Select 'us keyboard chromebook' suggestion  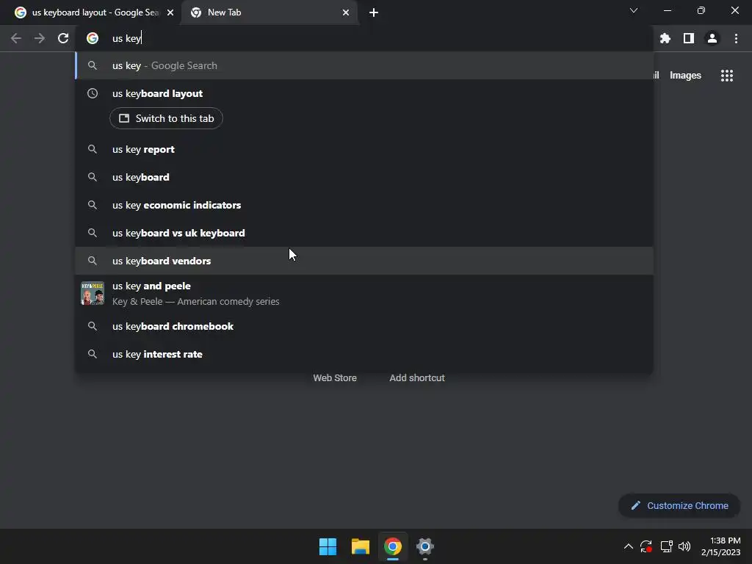[364, 326]
